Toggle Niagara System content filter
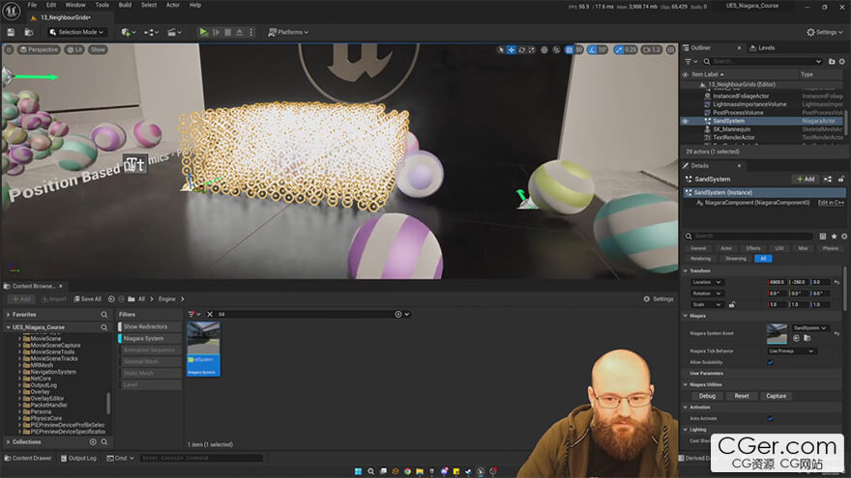The image size is (851, 478). (x=150, y=339)
